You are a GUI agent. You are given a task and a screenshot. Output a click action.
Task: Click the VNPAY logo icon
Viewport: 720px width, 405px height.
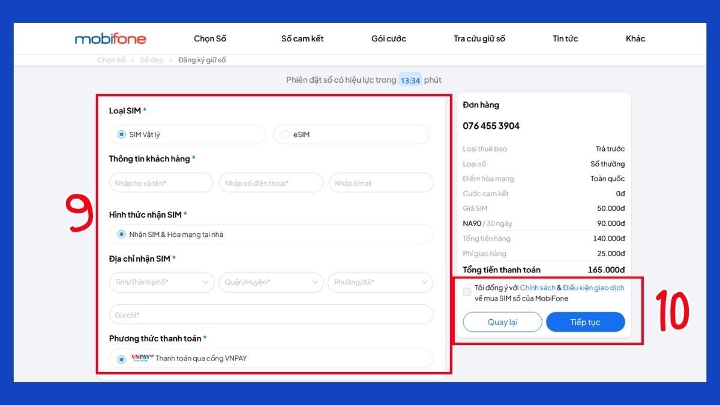(142, 358)
